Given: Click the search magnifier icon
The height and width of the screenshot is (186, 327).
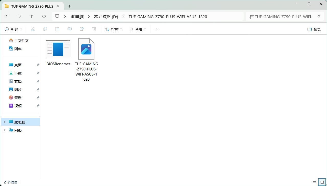Looking at the screenshot, I should [319, 17].
